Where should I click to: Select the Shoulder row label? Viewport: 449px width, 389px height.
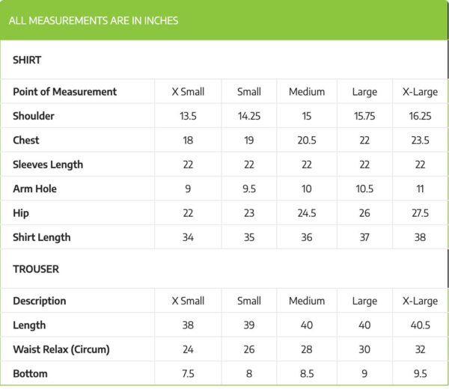point(34,116)
